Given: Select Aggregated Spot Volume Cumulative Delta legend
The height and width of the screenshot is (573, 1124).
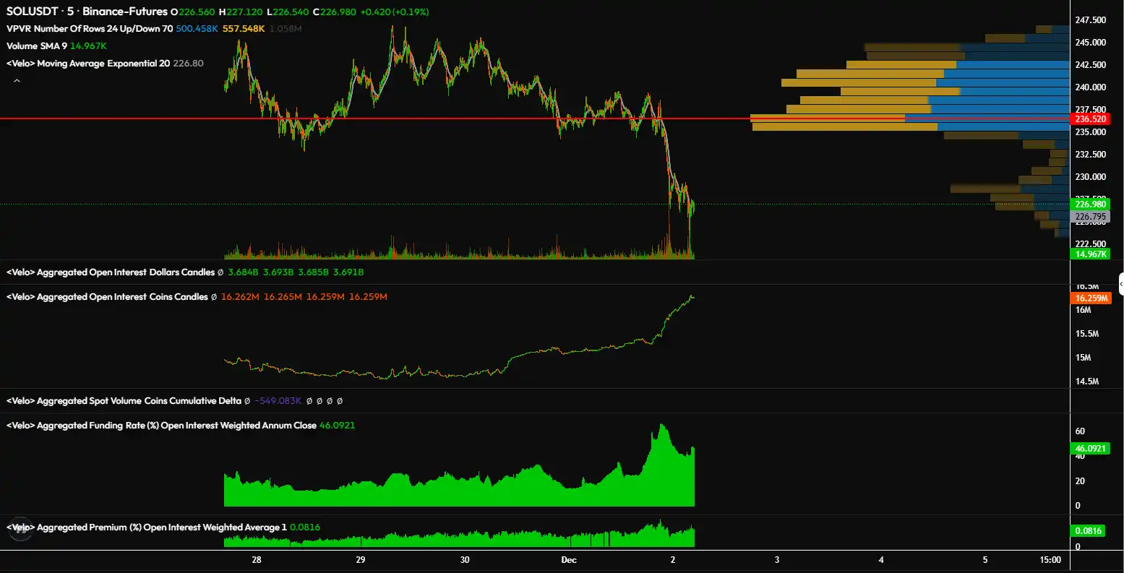Looking at the screenshot, I should [x=123, y=400].
